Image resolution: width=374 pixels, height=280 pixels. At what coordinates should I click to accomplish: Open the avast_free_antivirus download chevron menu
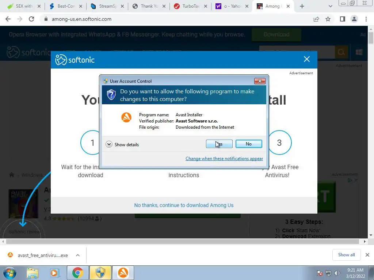point(78,255)
